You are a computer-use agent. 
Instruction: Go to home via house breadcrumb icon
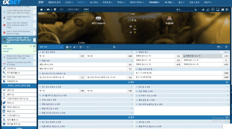click(41, 10)
